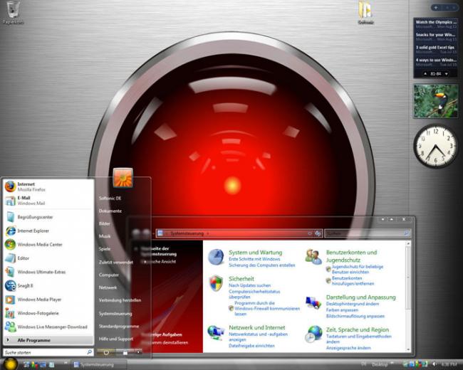Open Windows Live Messenger-Download entry
The image size is (463, 370).
48,327
